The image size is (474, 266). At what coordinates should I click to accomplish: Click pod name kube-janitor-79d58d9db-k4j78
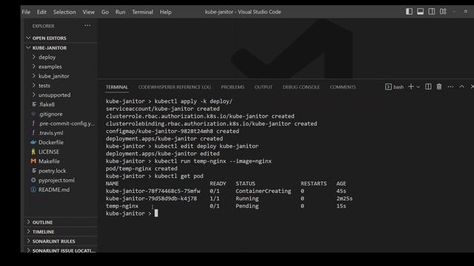pyautogui.click(x=151, y=199)
